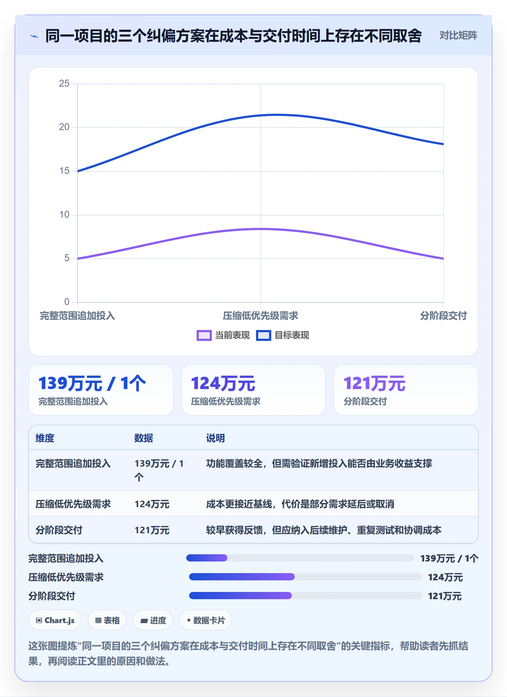Click the 139万元 / 1个 value beside progress bar

[449, 558]
